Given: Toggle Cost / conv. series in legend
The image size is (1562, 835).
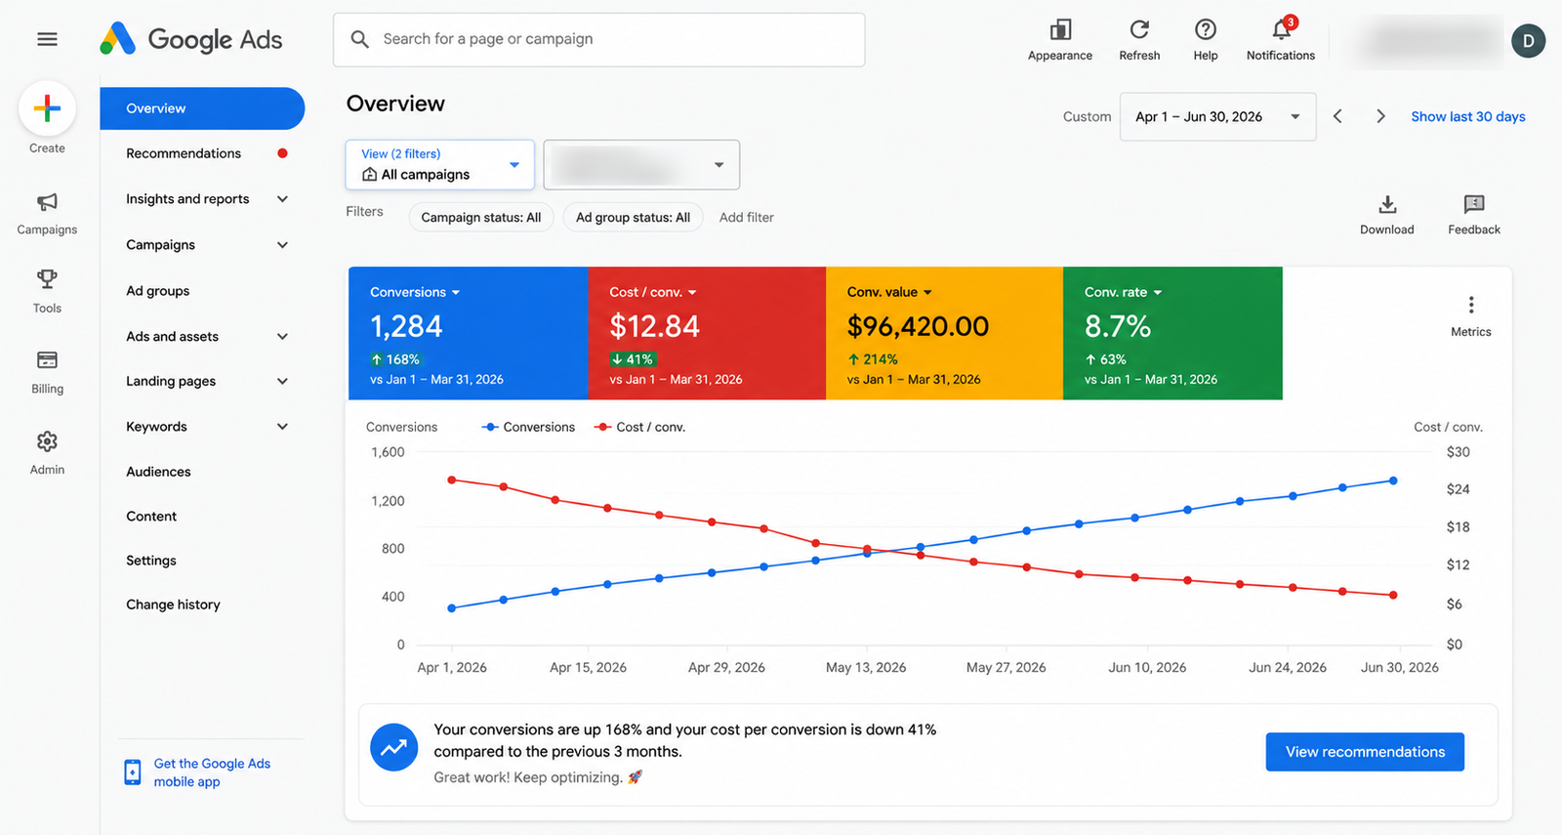Looking at the screenshot, I should 640,428.
